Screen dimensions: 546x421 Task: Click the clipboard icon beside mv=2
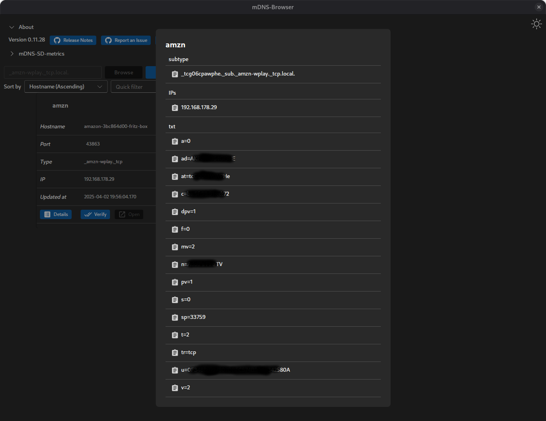pos(175,247)
